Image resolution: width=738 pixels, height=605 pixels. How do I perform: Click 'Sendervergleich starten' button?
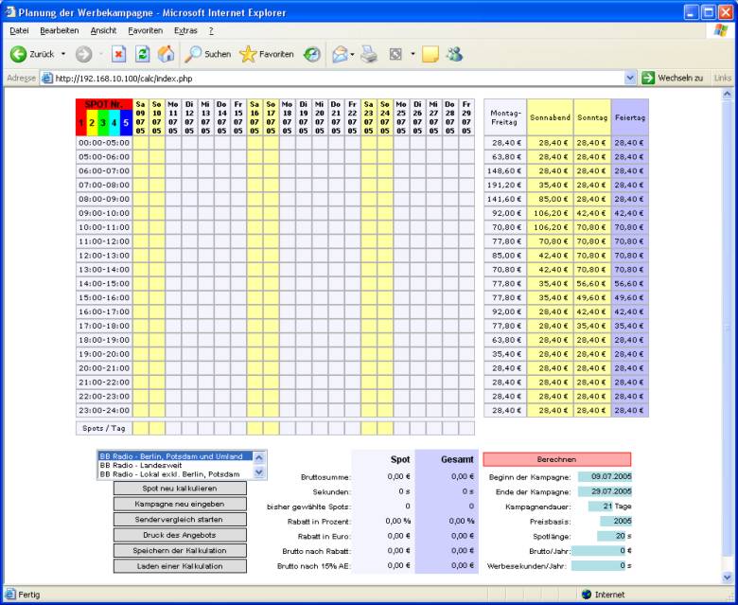(x=180, y=519)
